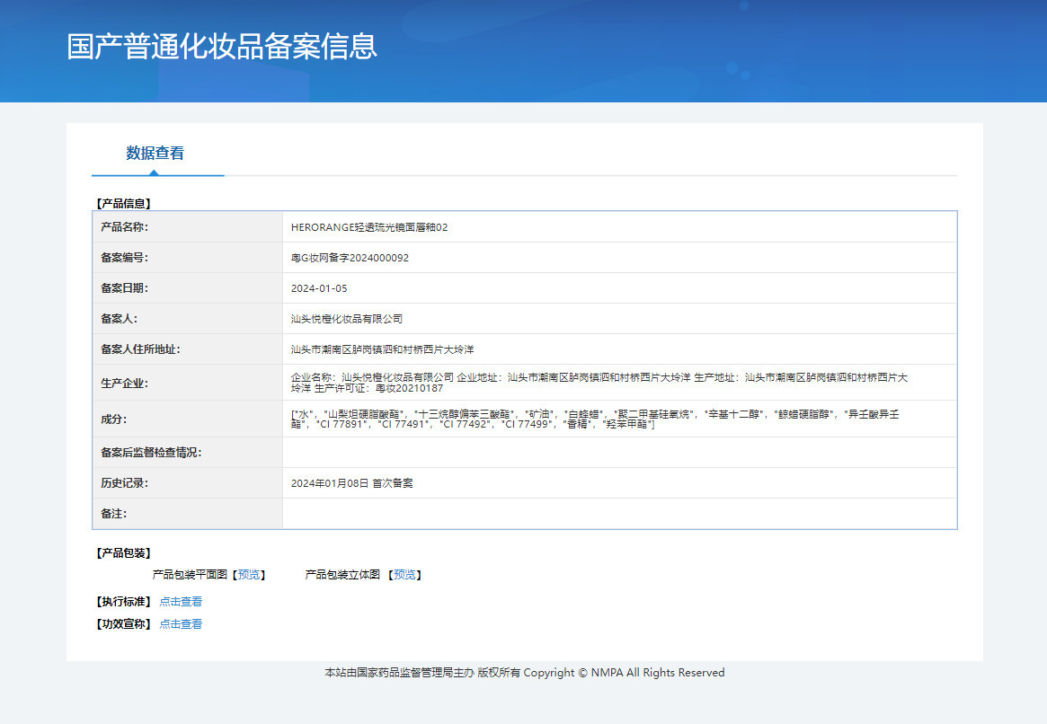1047x724 pixels.
Task: Click the empty 备注 value cell
Action: tap(619, 514)
